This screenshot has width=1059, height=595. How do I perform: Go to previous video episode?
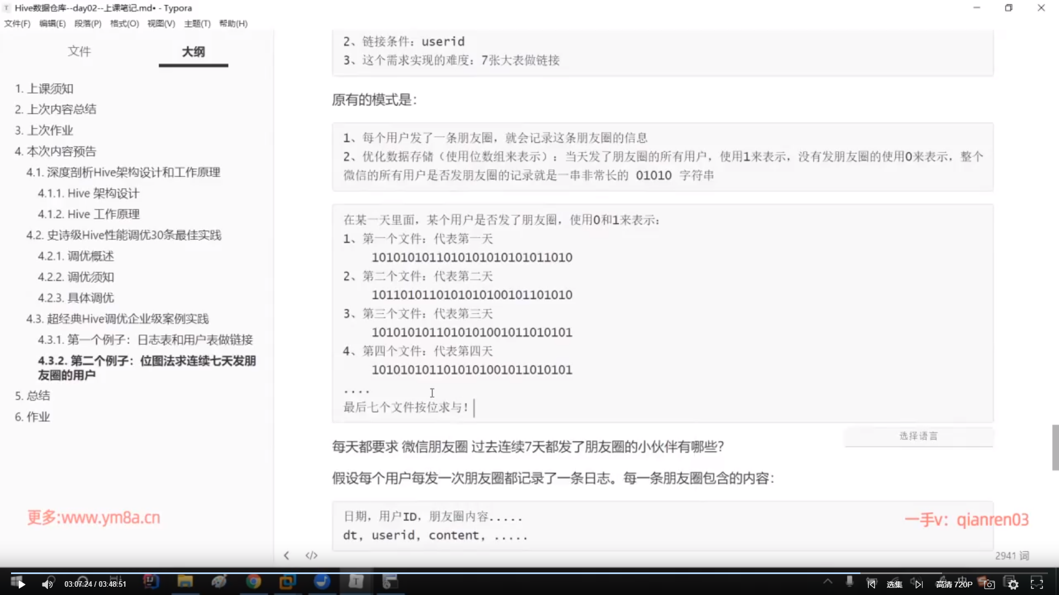coord(871,585)
